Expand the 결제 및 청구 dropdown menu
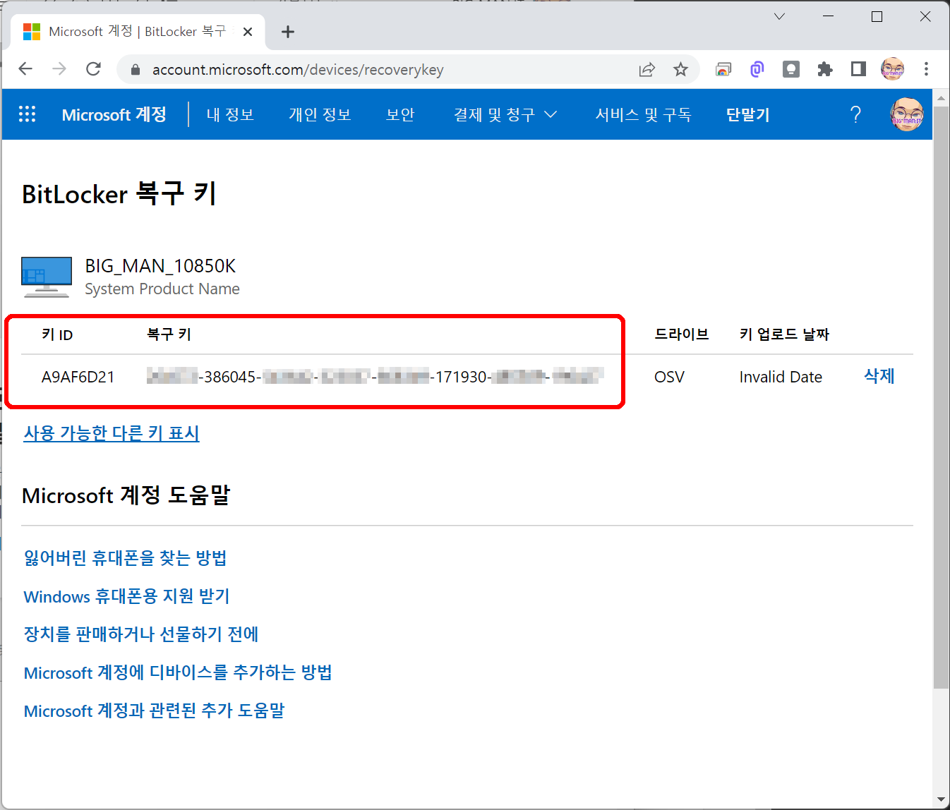Image resolution: width=950 pixels, height=810 pixels. click(x=505, y=114)
